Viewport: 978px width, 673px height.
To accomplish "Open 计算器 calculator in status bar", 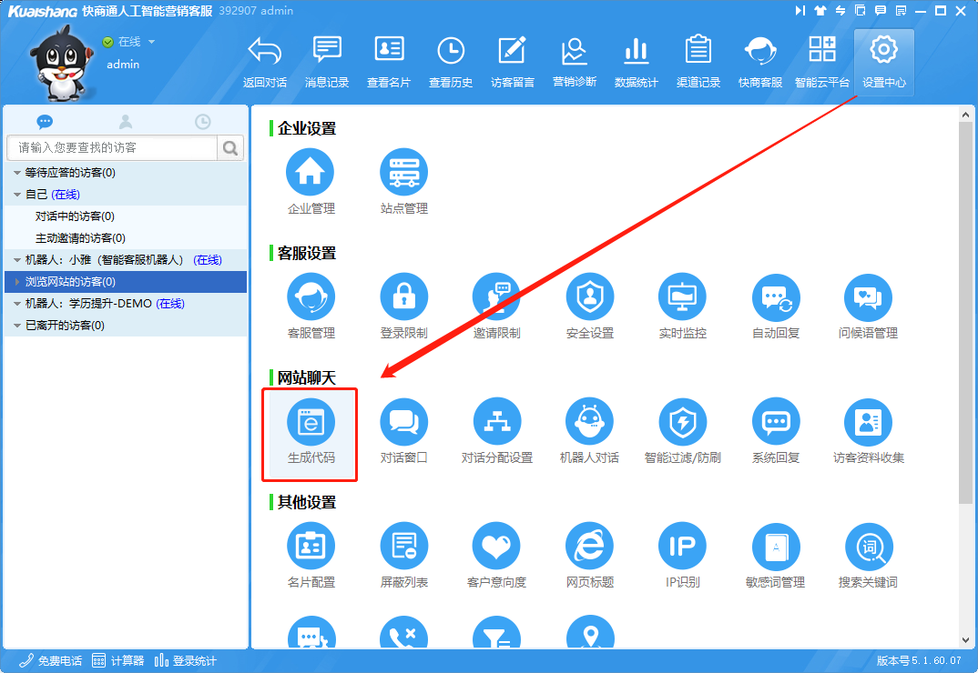I will pos(117,660).
